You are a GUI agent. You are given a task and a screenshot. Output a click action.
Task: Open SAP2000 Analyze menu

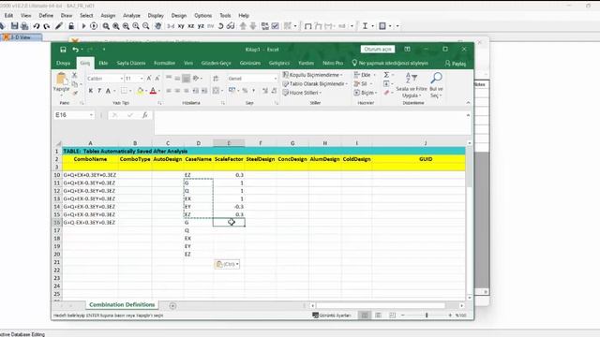tap(131, 16)
